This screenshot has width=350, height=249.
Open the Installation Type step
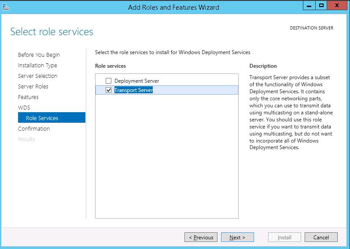pos(37,66)
